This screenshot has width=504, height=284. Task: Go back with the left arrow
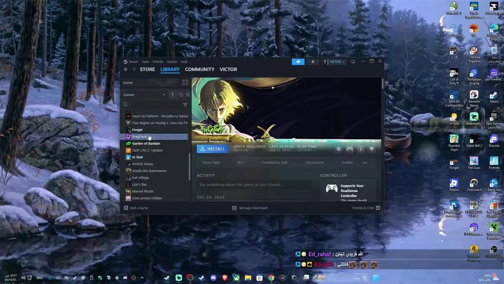coord(126,69)
